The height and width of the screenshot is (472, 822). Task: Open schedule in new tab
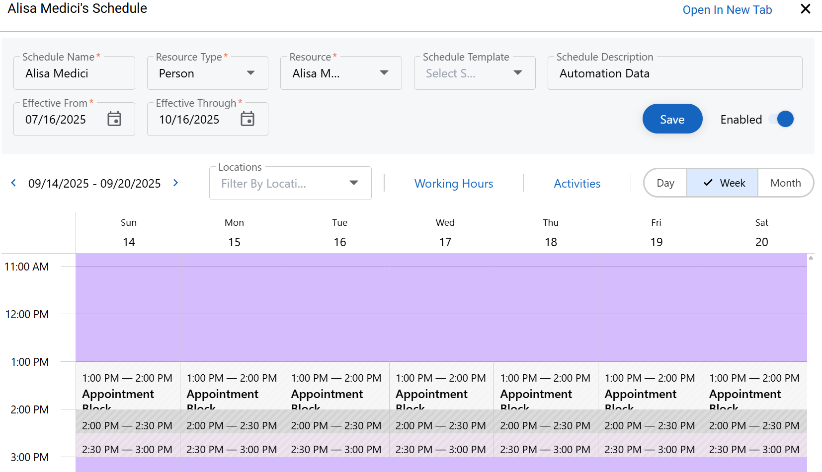[727, 10]
